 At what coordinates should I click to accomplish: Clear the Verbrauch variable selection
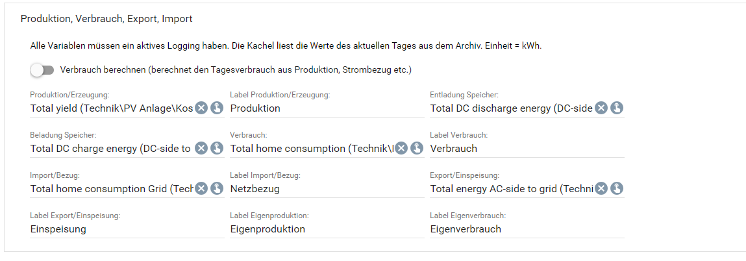pyautogui.click(x=401, y=148)
